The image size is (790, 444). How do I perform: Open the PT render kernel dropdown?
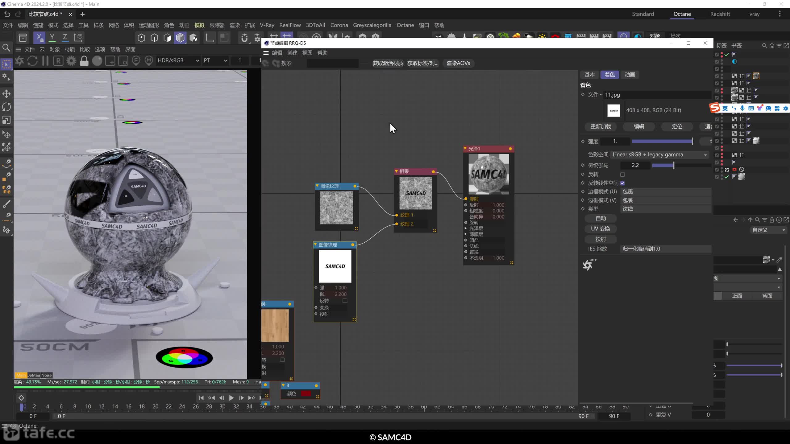pos(215,60)
